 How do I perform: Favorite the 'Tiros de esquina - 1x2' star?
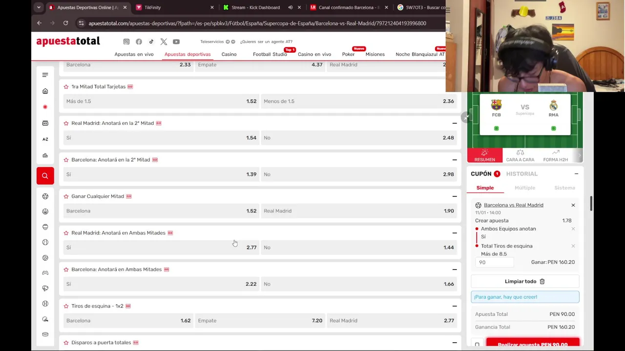coord(66,306)
